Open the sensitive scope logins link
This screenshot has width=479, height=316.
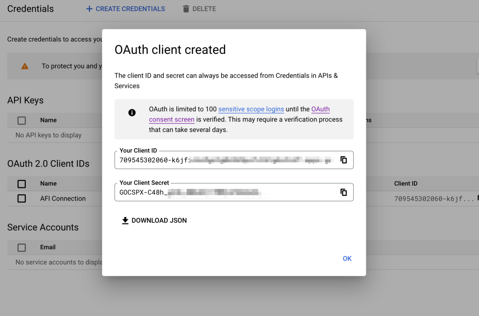click(x=250, y=109)
